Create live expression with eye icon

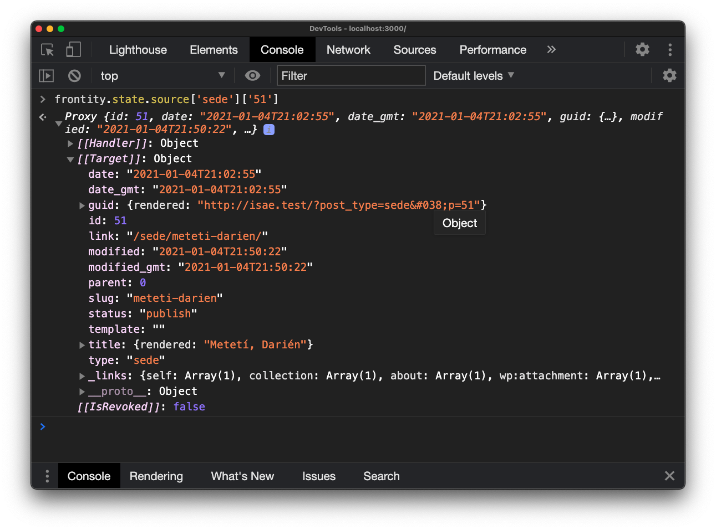pyautogui.click(x=252, y=76)
